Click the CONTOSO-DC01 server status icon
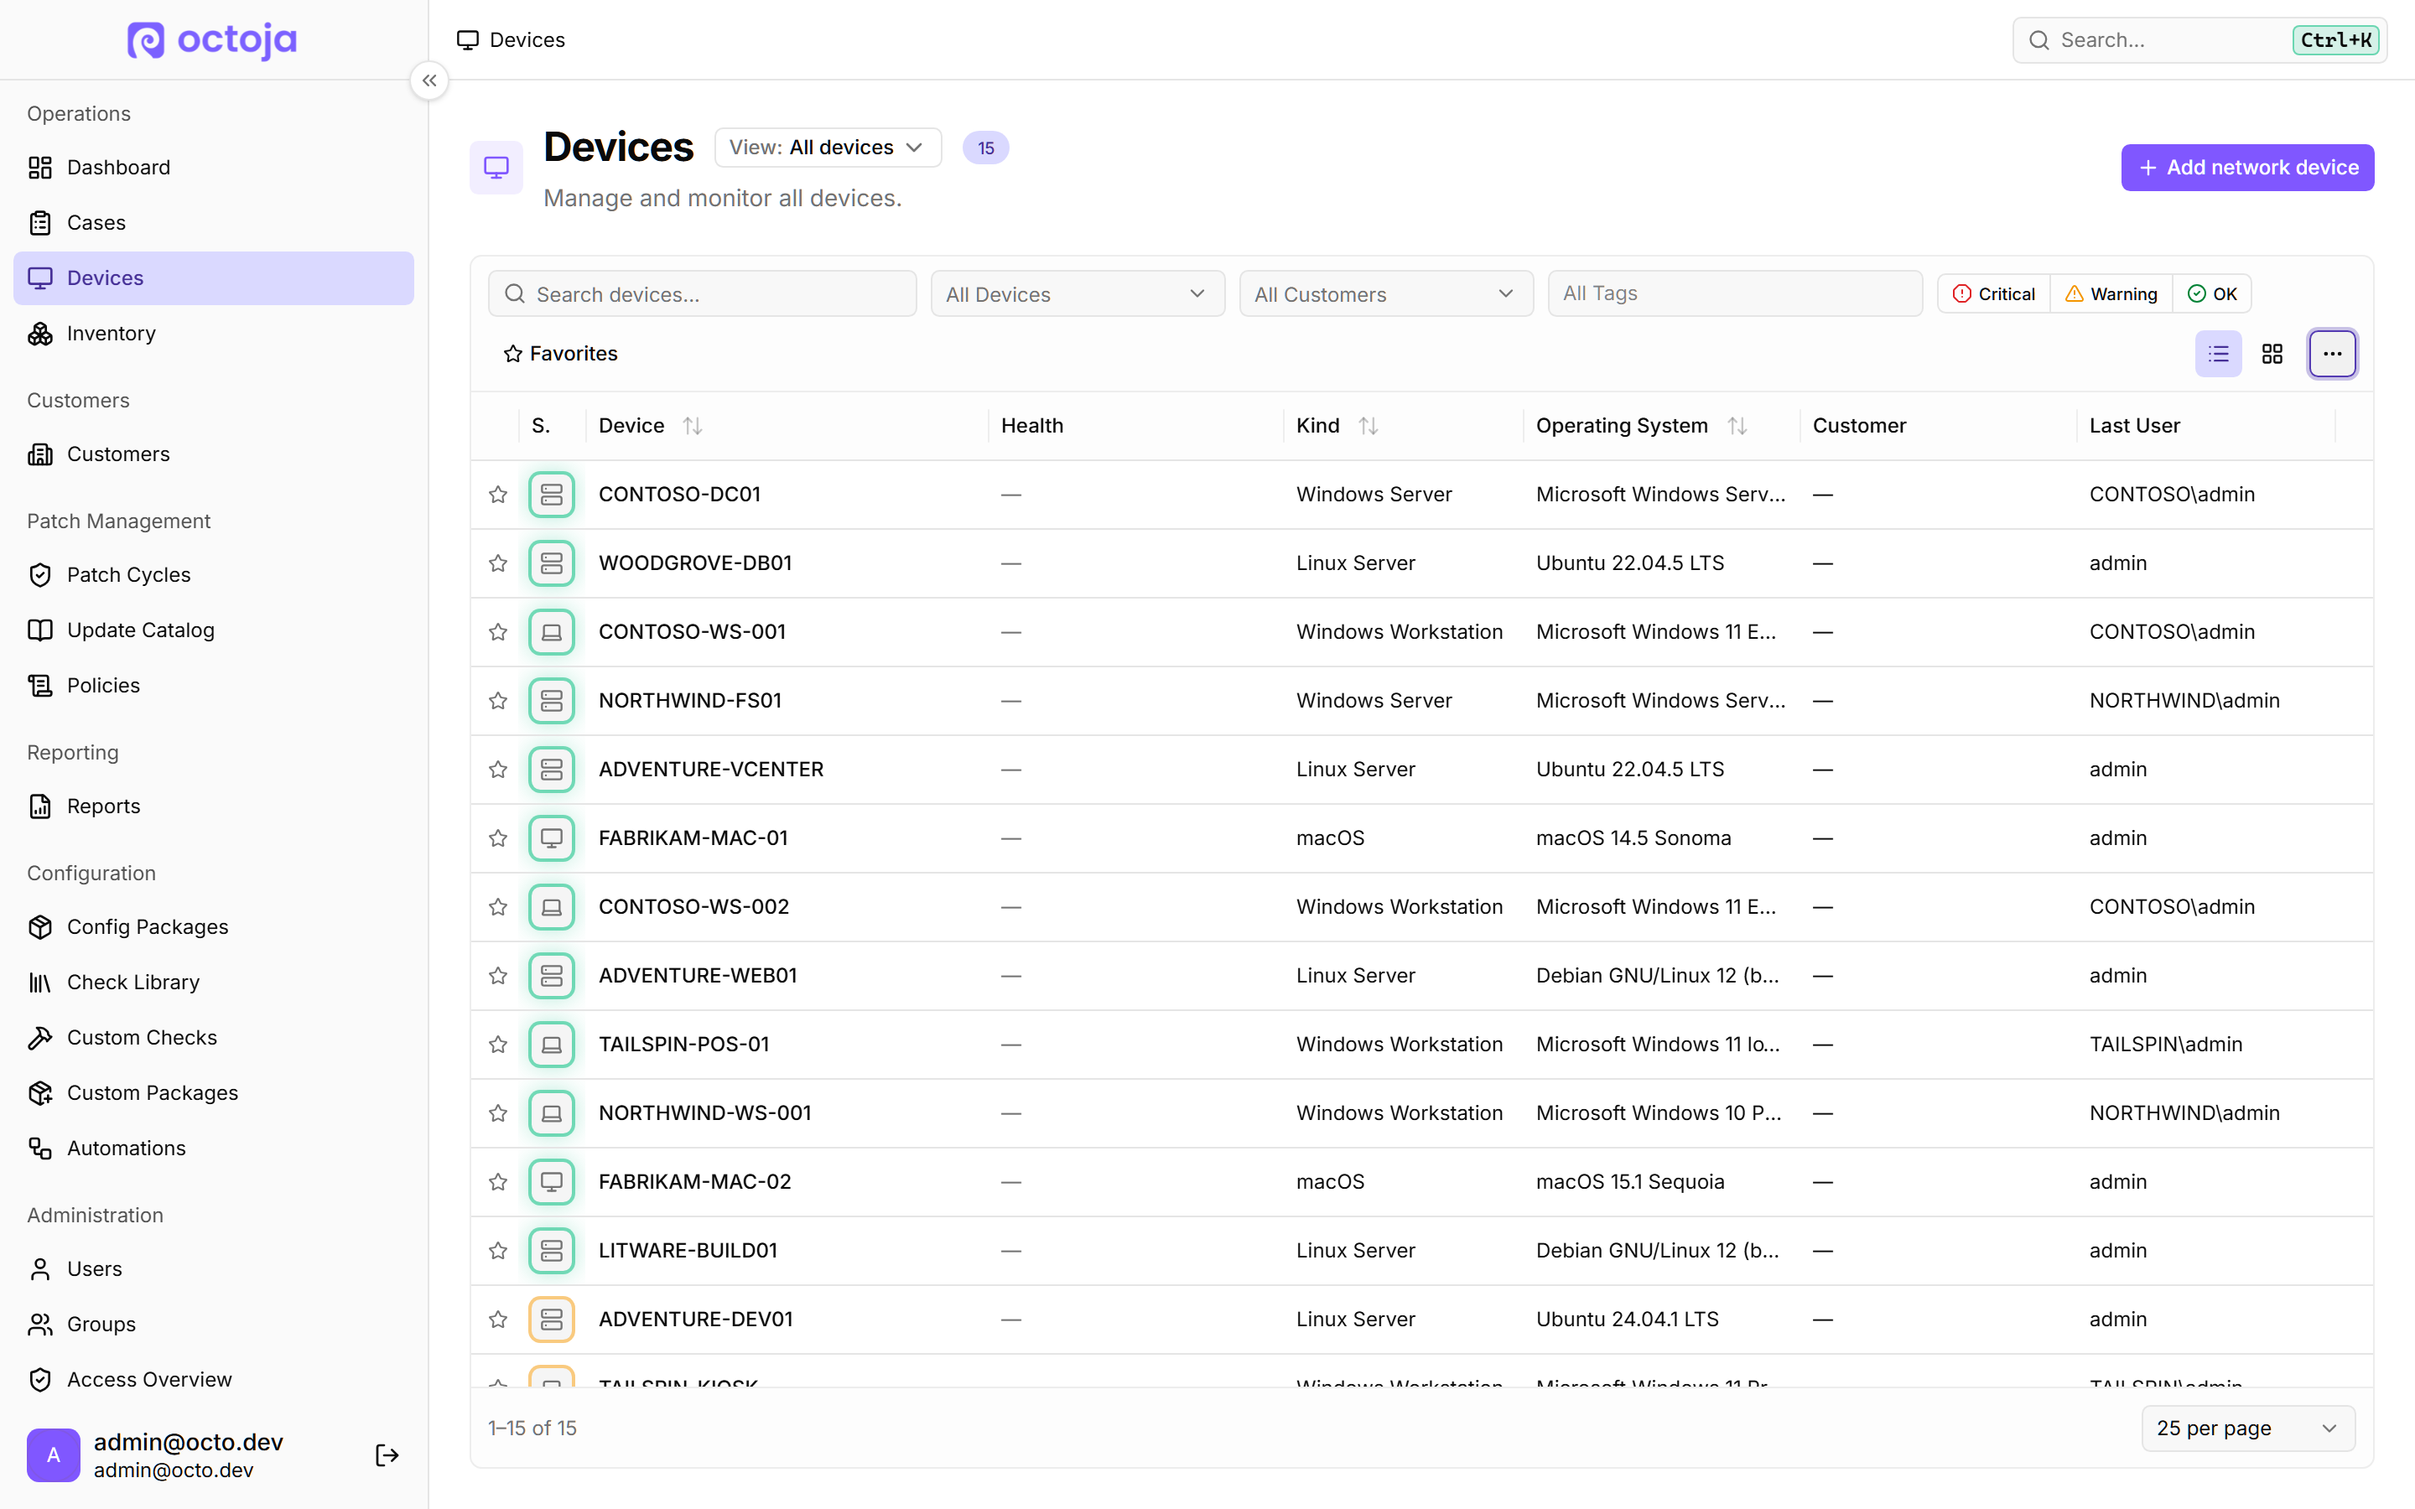 [x=552, y=495]
